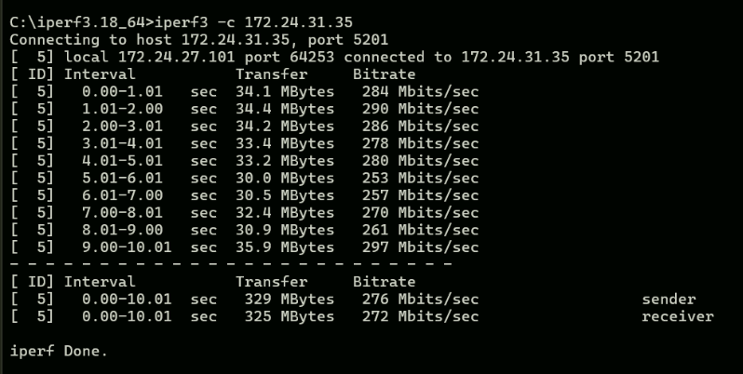
Task: Click the 'receiver' summary label
Action: click(677, 317)
